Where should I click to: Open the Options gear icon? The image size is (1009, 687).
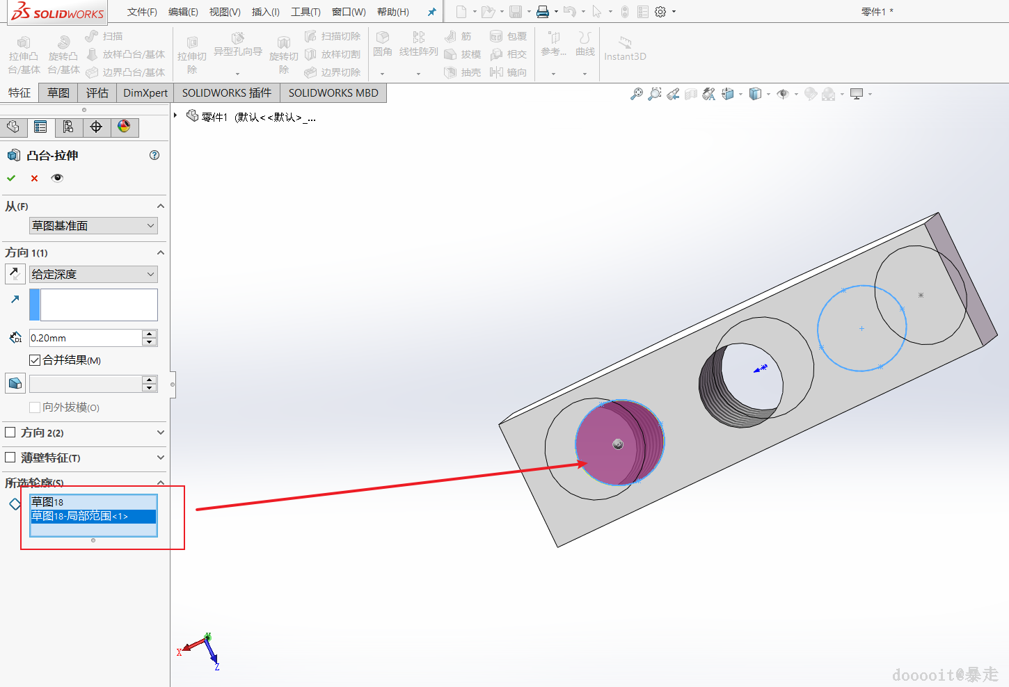[660, 12]
